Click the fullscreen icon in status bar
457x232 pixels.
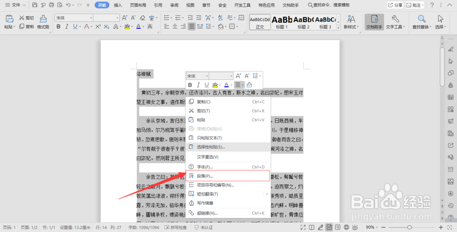click(303, 227)
